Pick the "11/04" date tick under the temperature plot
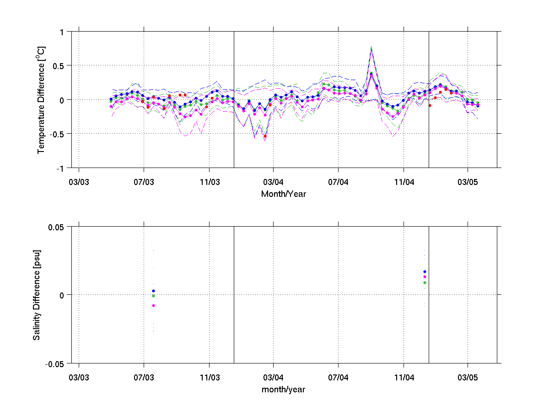This screenshot has height=412, width=549. (x=404, y=182)
